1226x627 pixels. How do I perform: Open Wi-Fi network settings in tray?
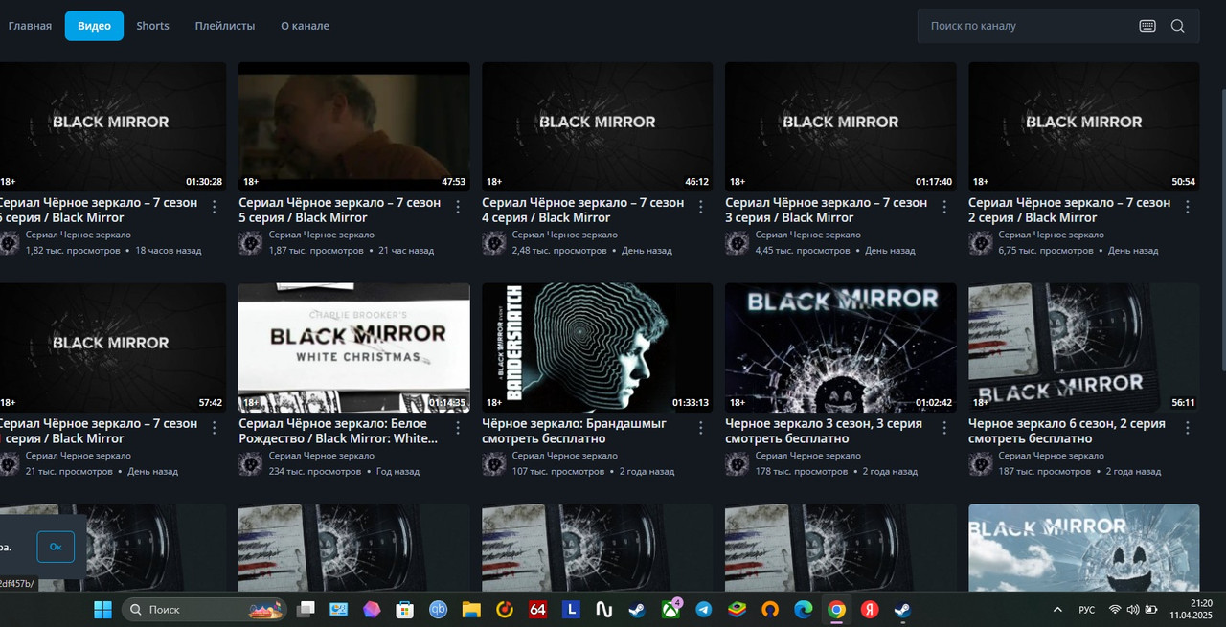coord(1115,610)
